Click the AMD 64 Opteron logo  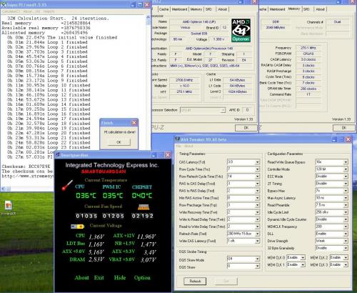[x=241, y=30]
